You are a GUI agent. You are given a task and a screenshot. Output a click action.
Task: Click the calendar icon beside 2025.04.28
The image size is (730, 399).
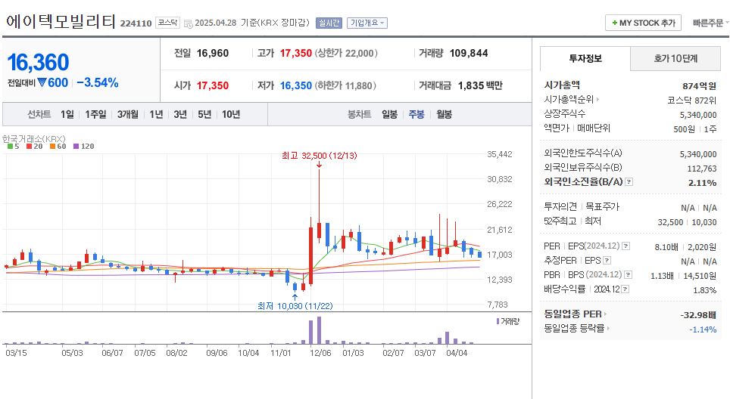(x=188, y=23)
